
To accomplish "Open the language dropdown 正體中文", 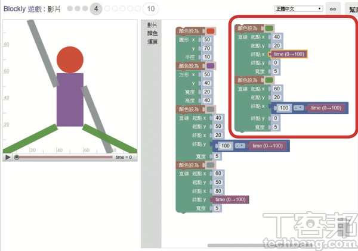I will tap(298, 9).
